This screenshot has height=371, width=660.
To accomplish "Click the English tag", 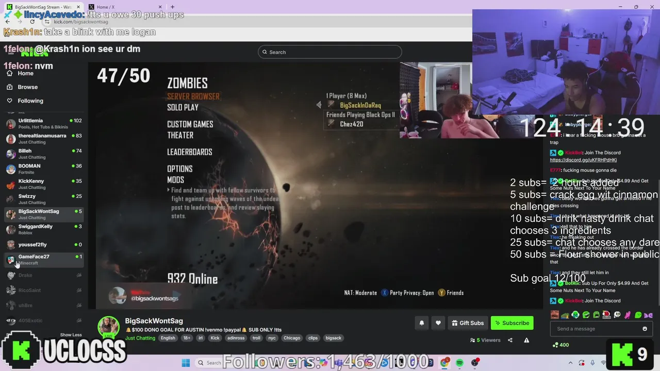I will click(168, 338).
